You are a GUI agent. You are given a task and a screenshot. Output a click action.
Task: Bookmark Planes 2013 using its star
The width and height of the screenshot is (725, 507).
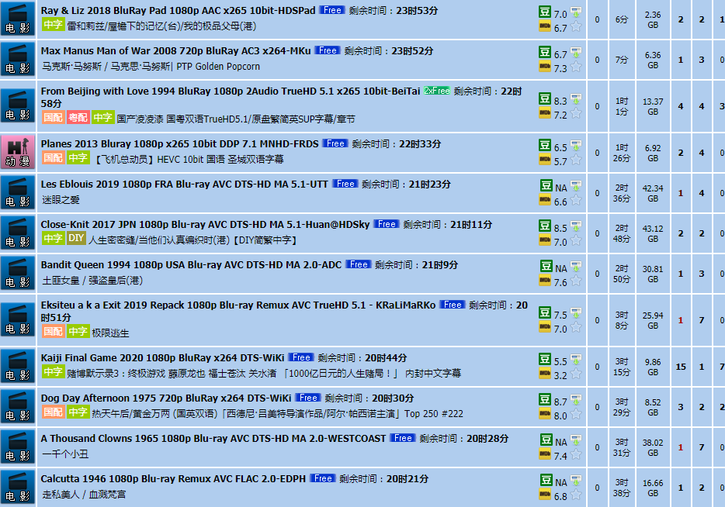[x=576, y=160]
